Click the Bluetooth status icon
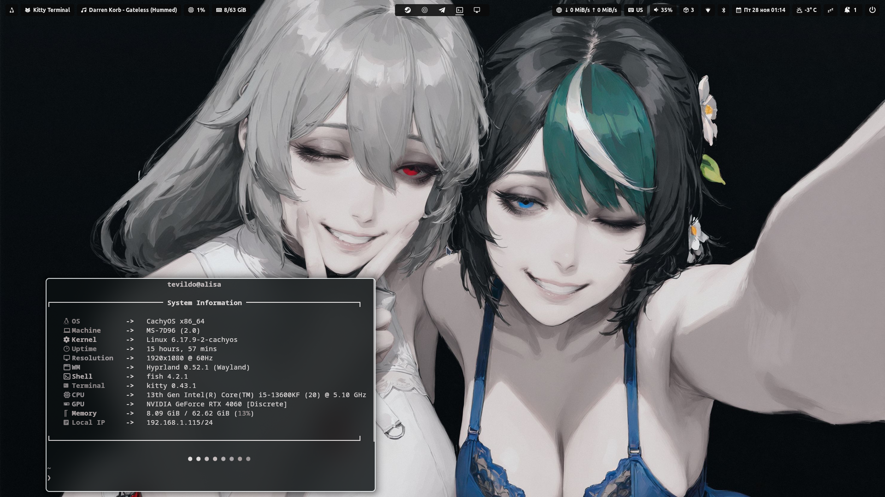885x497 pixels. click(x=724, y=10)
